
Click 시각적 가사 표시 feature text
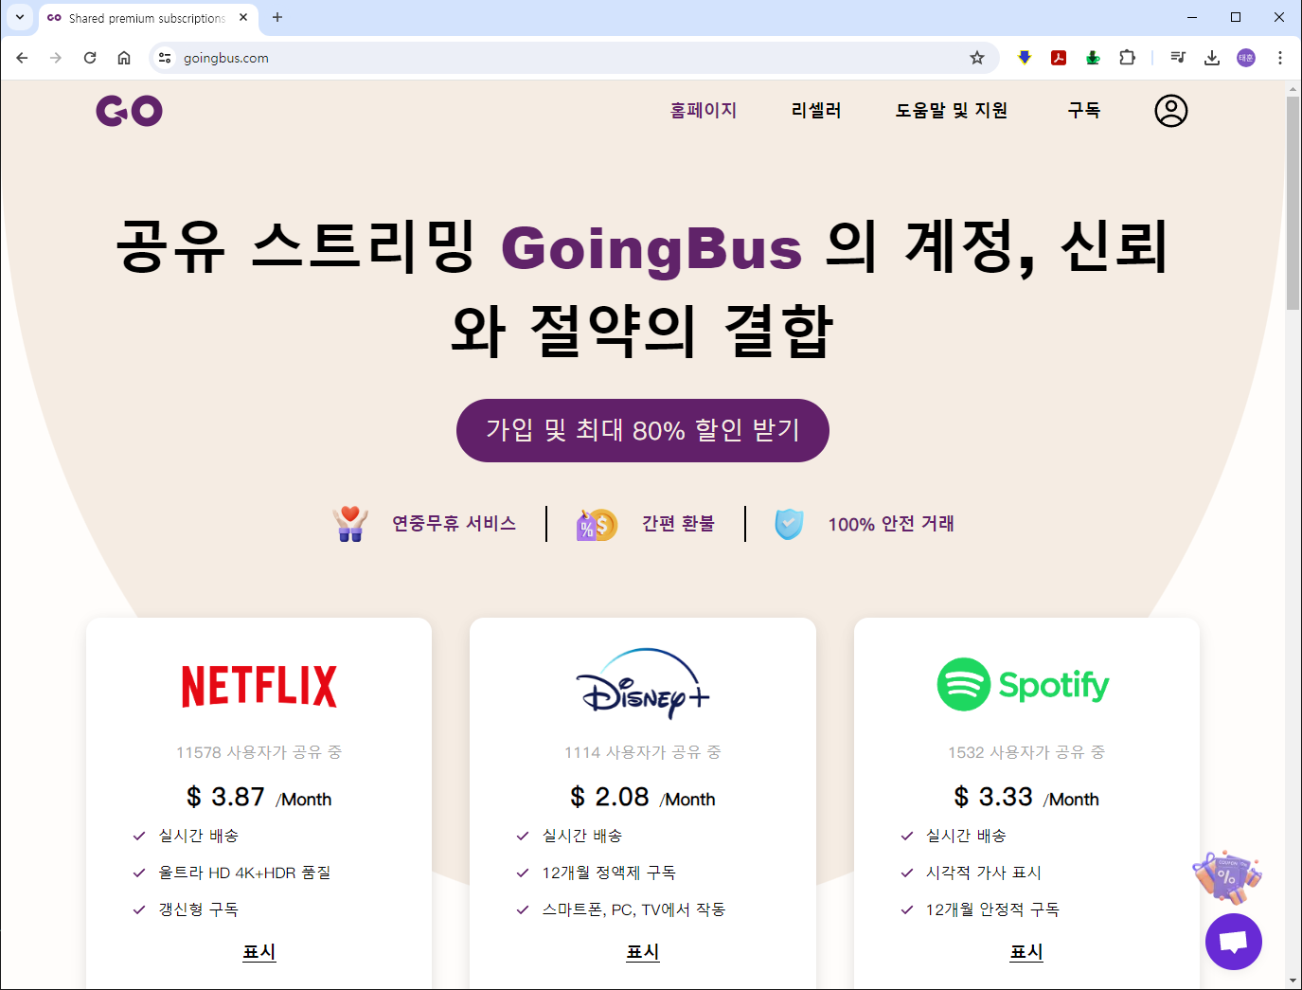(984, 873)
